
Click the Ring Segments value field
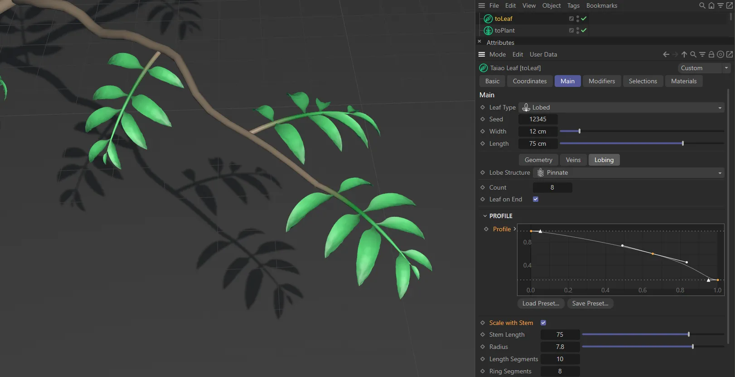[x=560, y=371]
